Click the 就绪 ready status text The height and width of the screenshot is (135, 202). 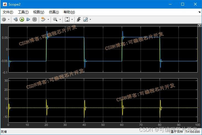point(4,132)
